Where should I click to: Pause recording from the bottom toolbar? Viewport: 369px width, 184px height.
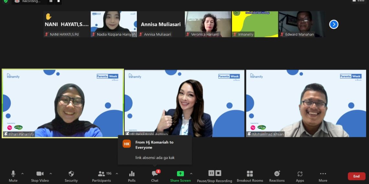(x=211, y=173)
